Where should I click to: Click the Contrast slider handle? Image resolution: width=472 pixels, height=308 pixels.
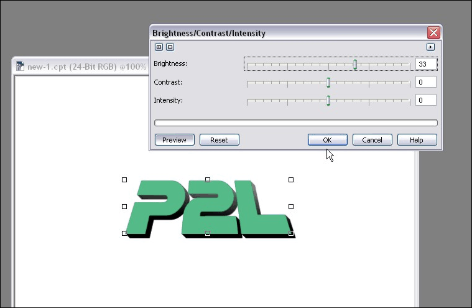pyautogui.click(x=328, y=83)
